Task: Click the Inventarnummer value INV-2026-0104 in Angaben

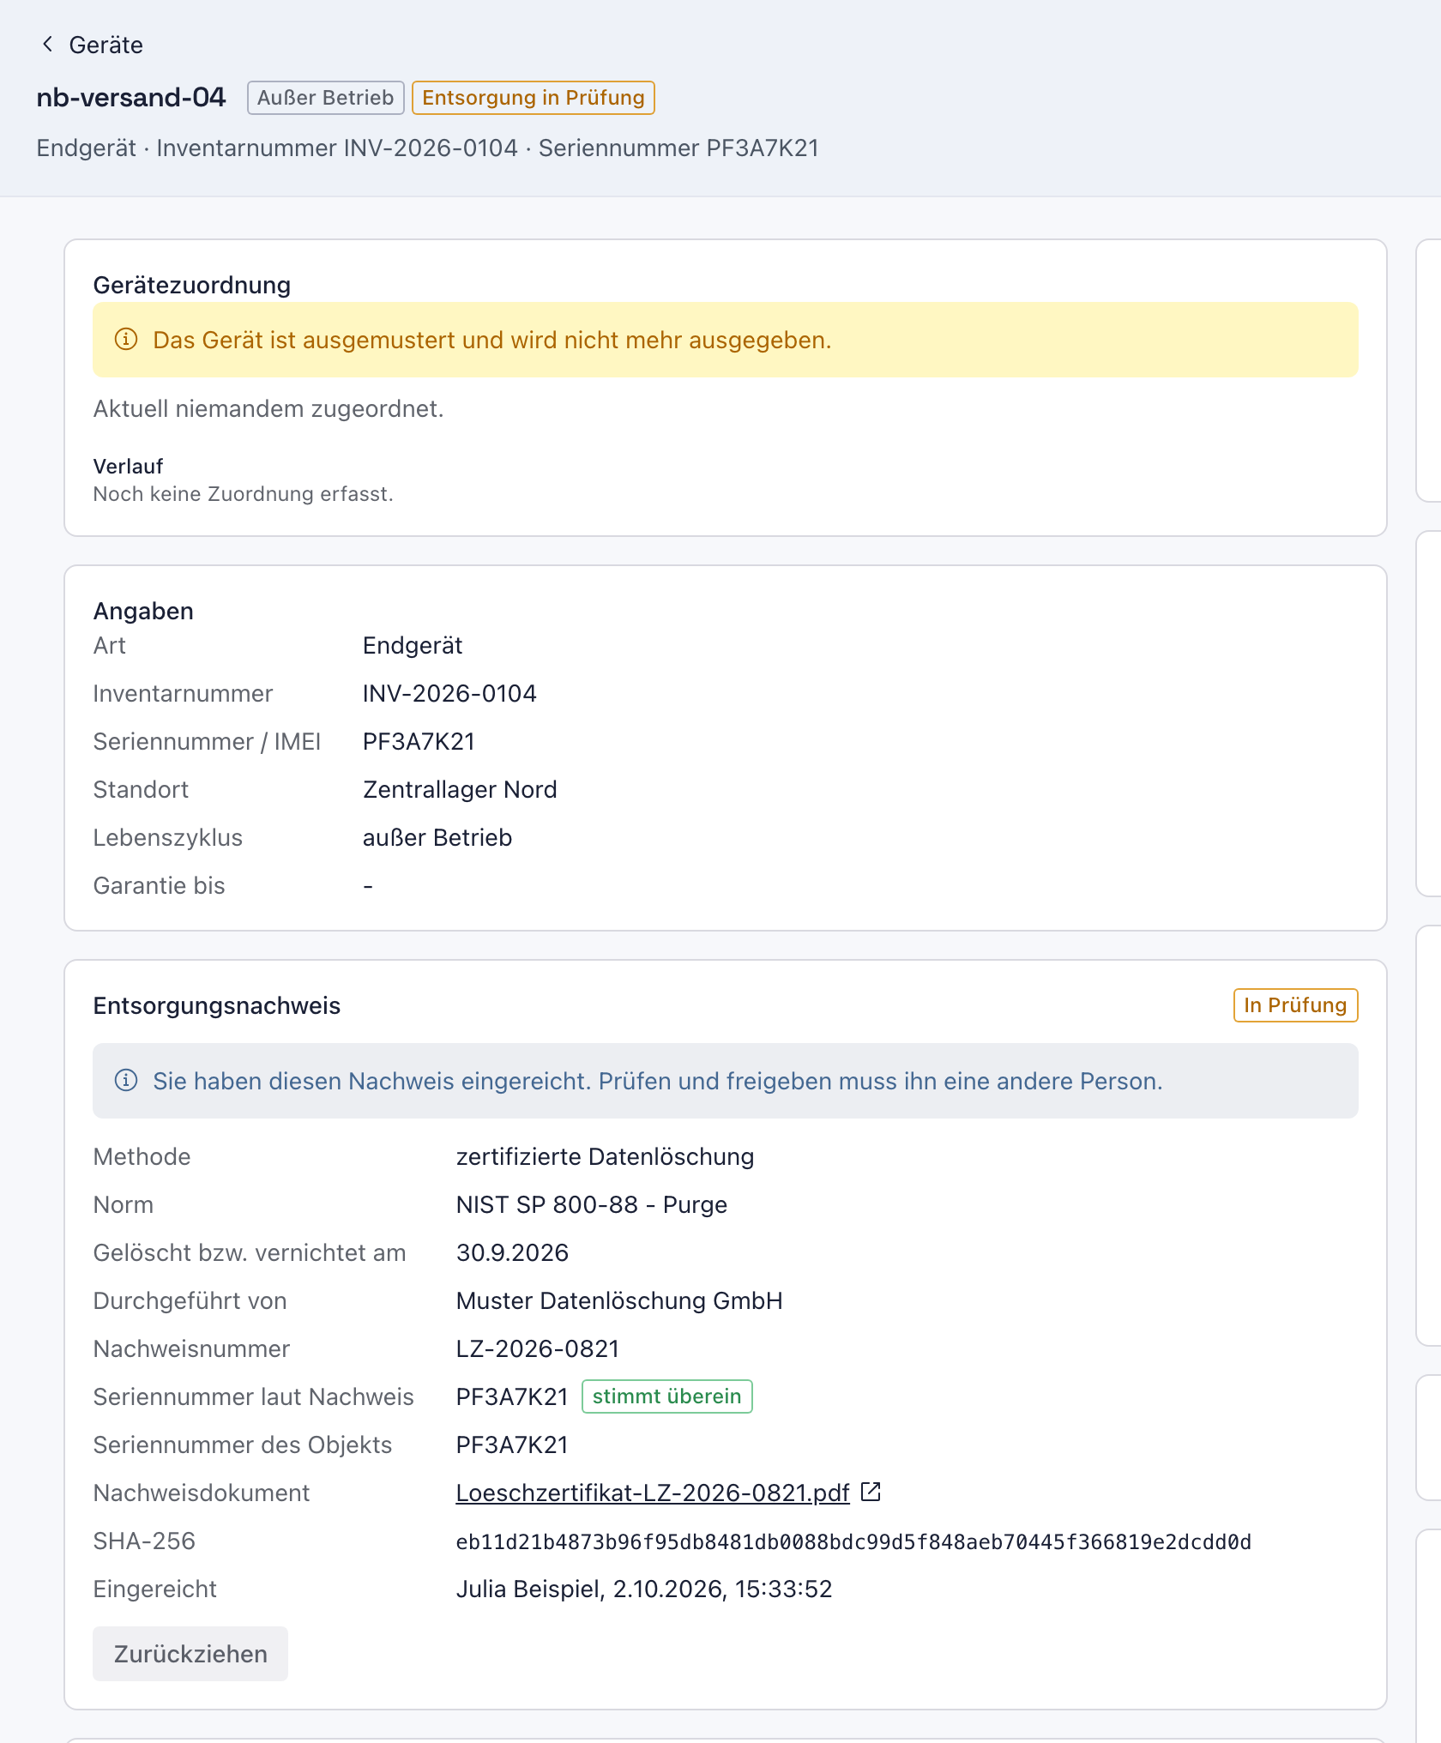Action: click(x=449, y=693)
